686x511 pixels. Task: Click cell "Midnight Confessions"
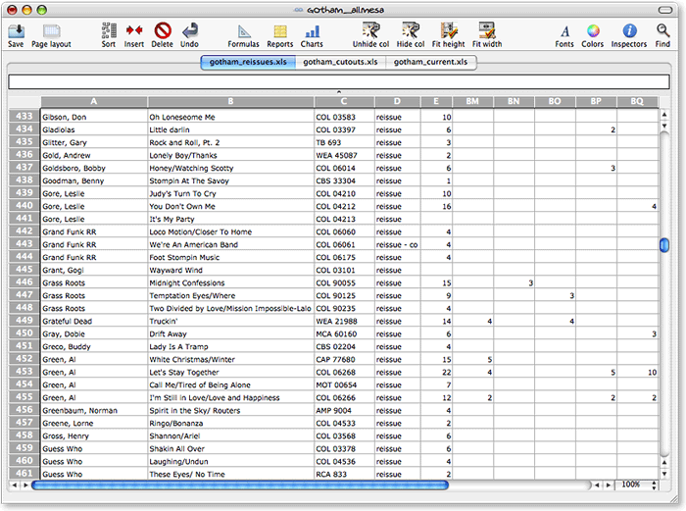coord(230,282)
